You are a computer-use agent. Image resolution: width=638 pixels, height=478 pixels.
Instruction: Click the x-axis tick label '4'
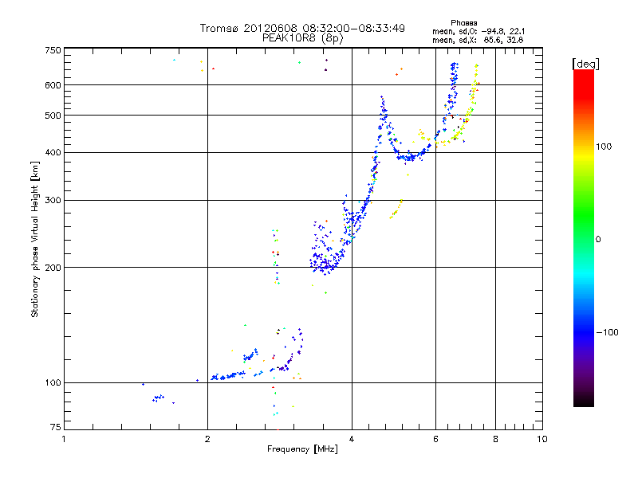(352, 439)
